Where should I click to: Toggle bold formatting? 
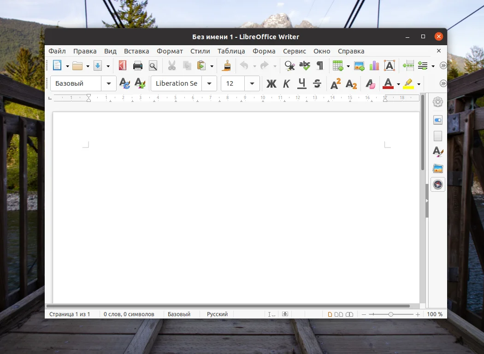coord(271,83)
